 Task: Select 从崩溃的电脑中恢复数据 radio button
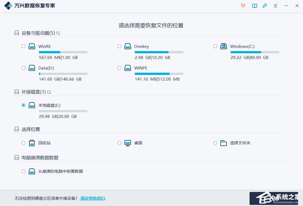pos(23,171)
